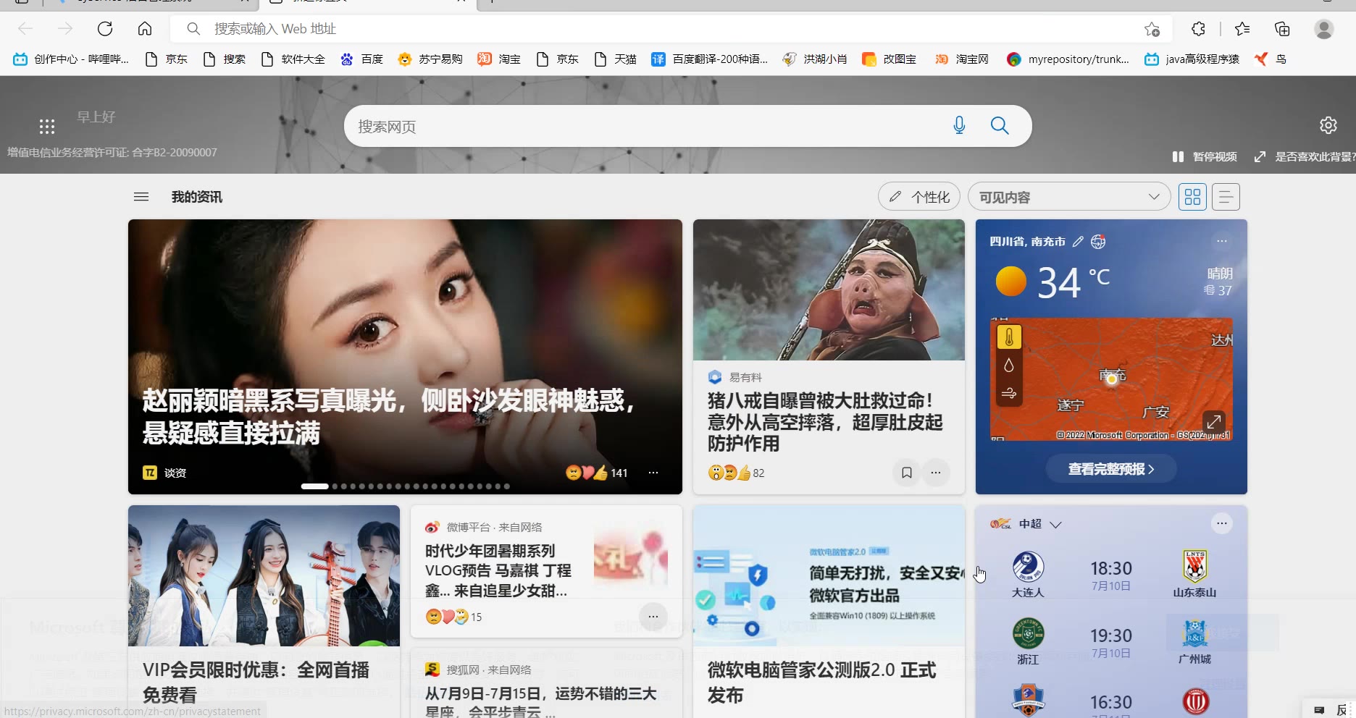This screenshot has height=718, width=1356.
Task: Open 百度翻译 bookmark
Action: point(710,59)
